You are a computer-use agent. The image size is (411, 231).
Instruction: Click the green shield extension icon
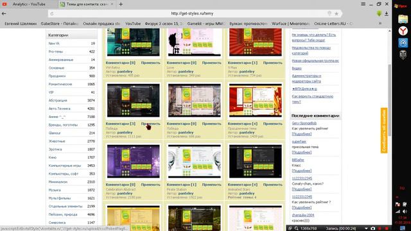click(379, 13)
